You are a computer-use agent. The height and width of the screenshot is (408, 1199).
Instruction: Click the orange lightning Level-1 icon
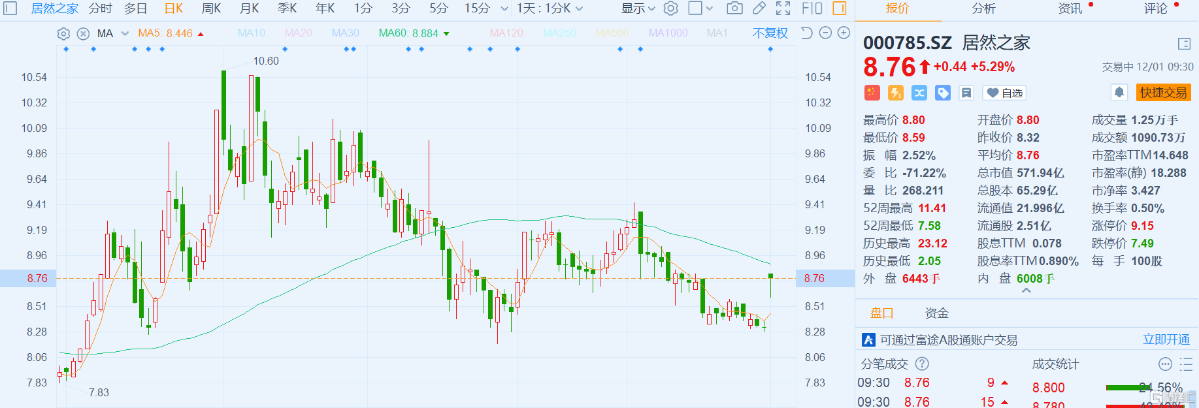point(896,93)
